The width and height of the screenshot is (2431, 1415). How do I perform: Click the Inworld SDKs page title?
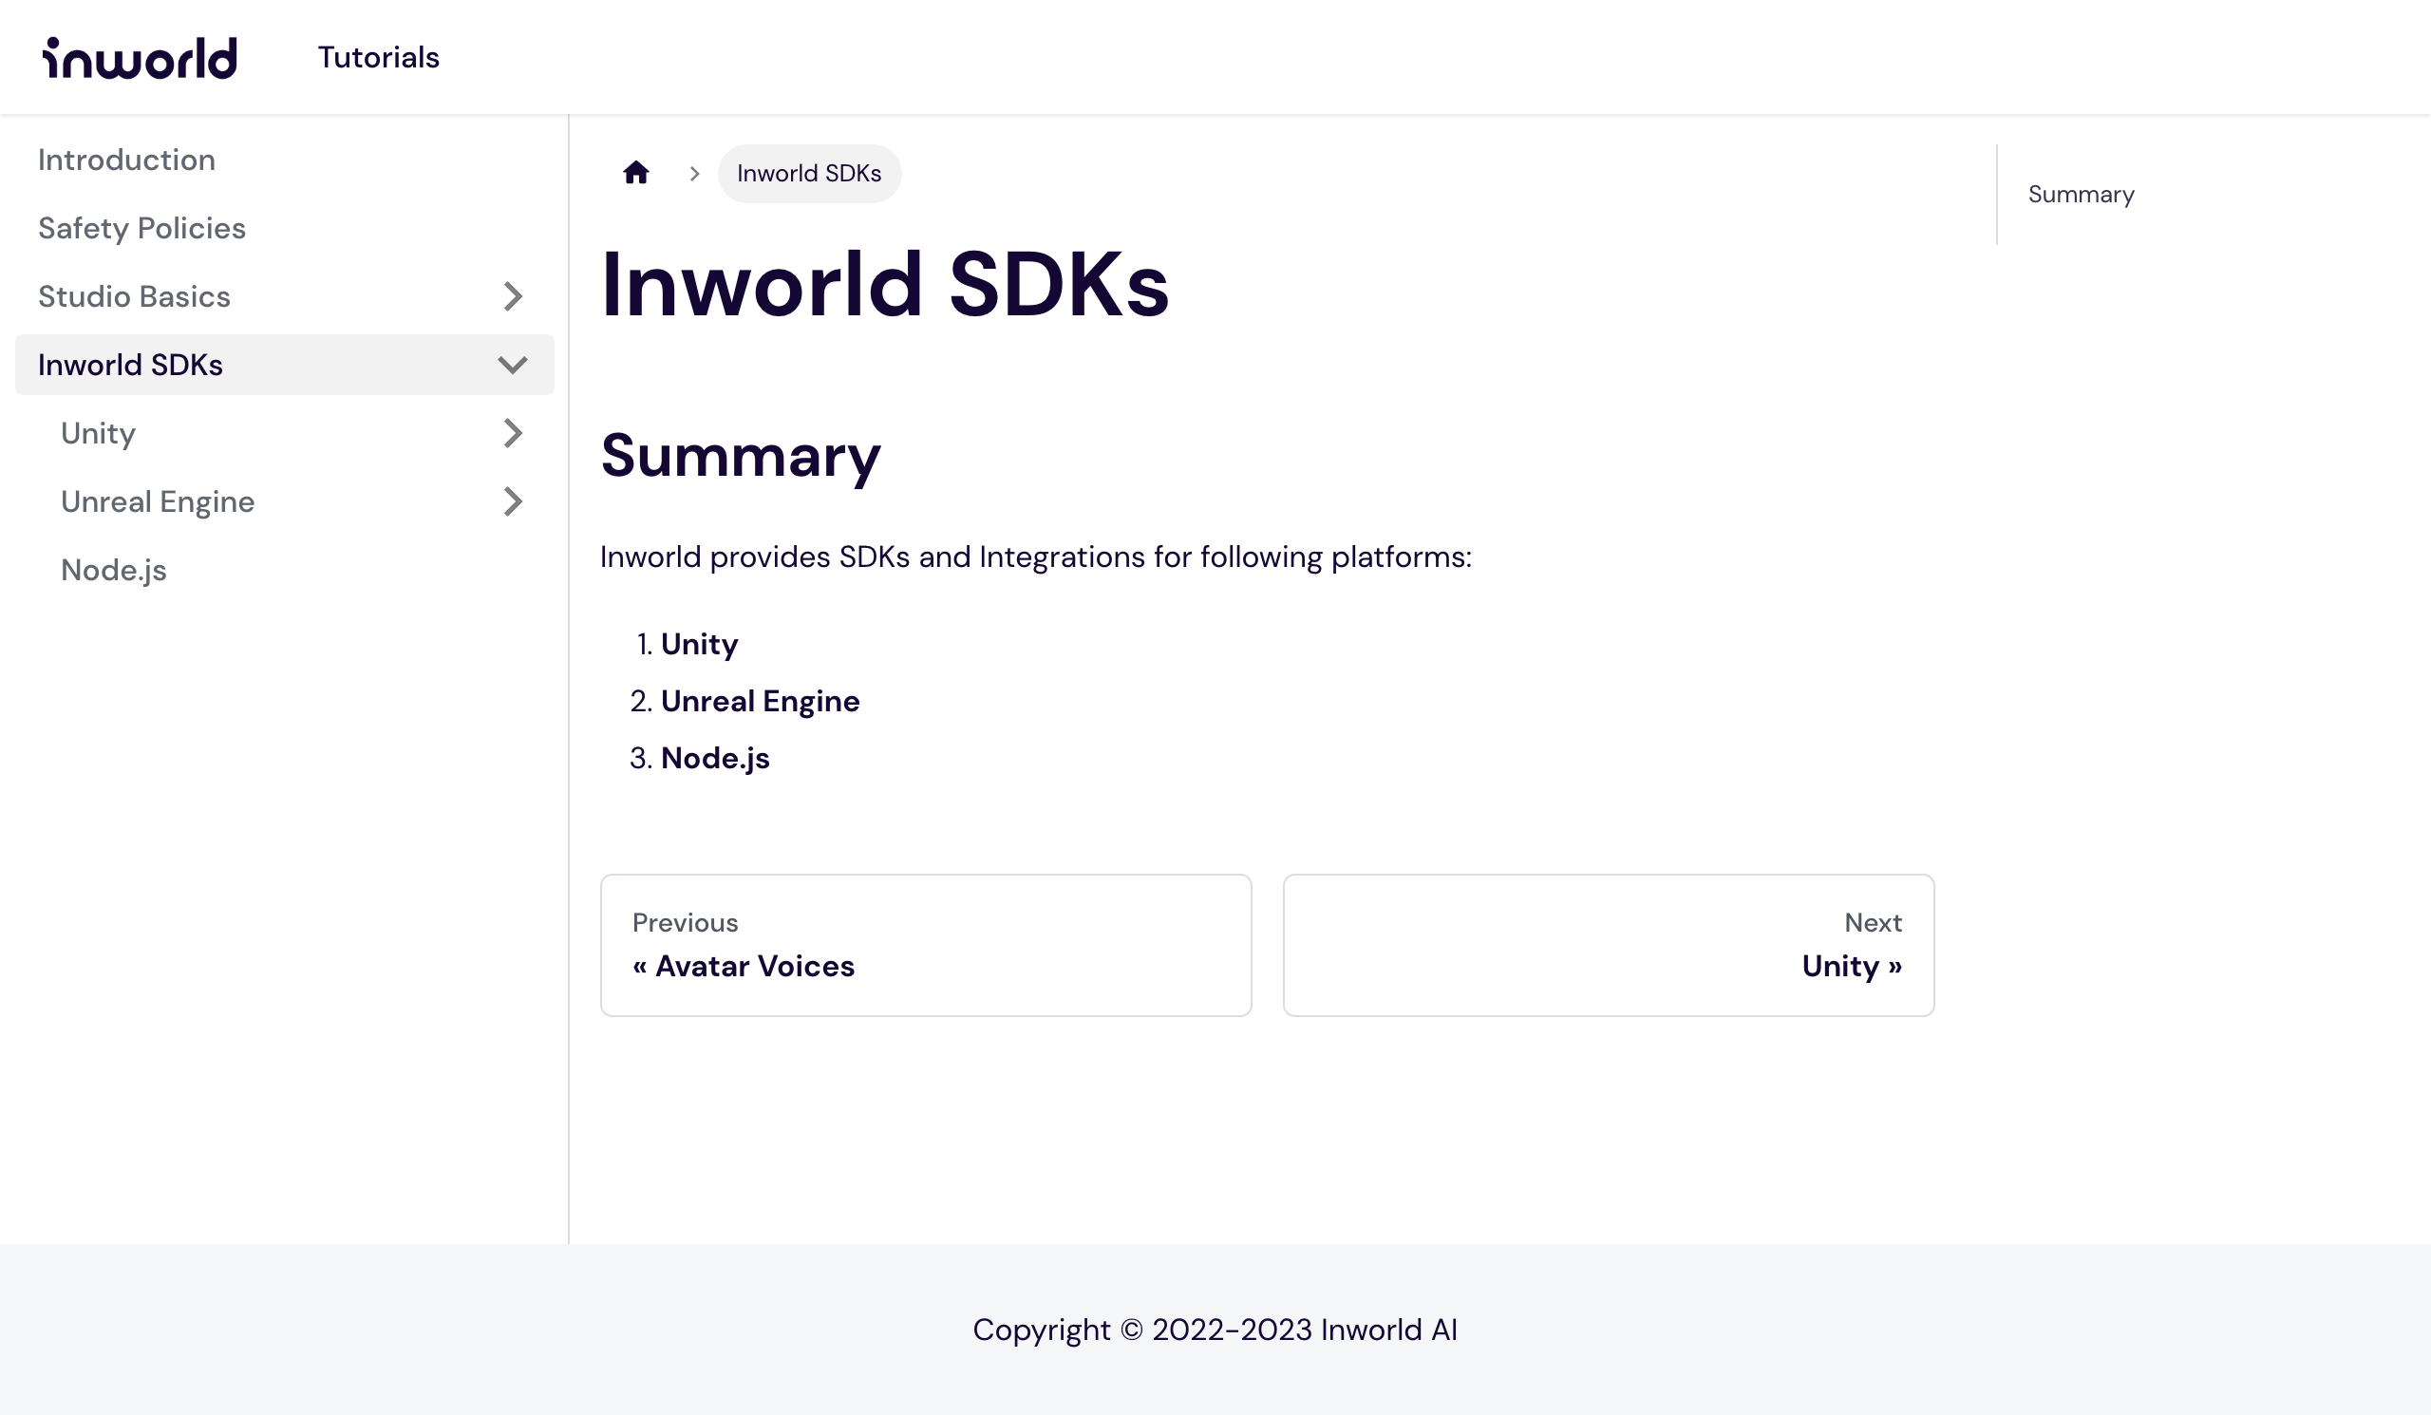point(885,285)
